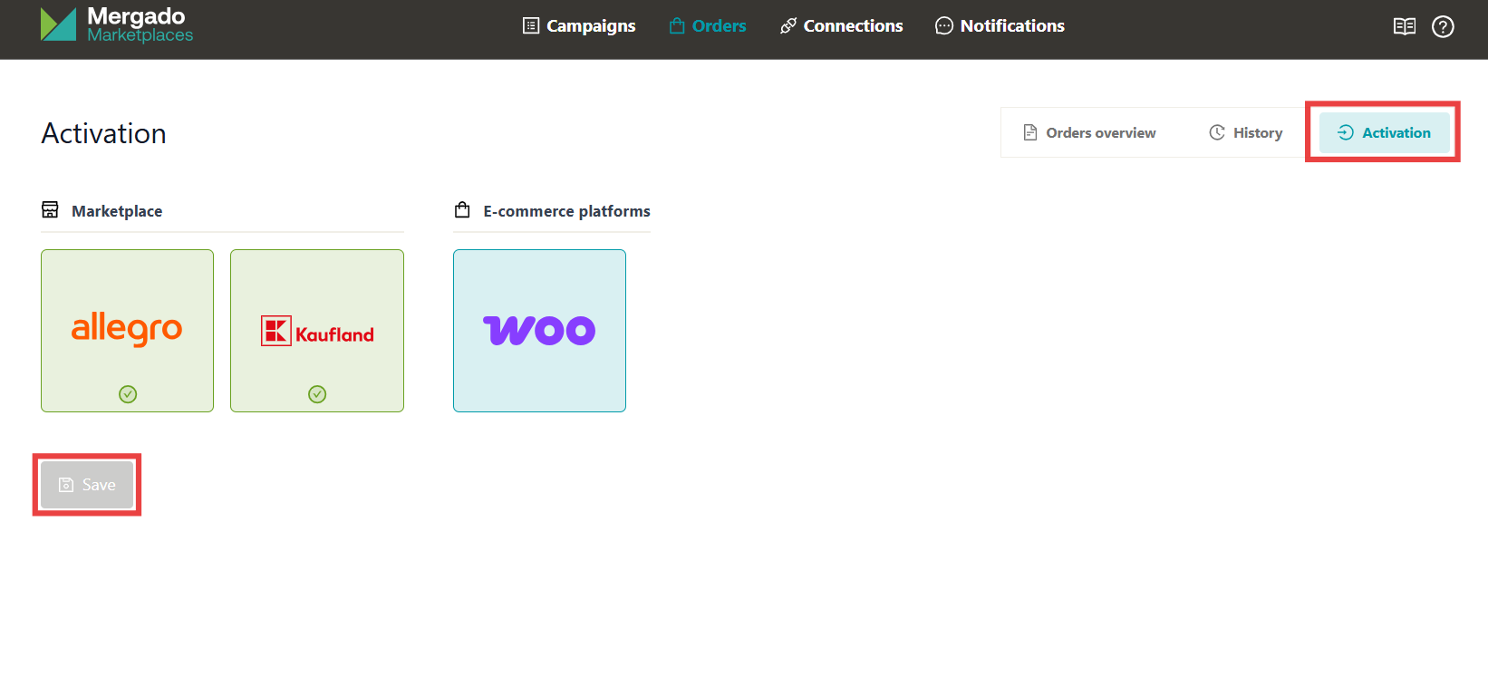Image resolution: width=1488 pixels, height=696 pixels.
Task: Select the Activation tab
Action: [1384, 133]
